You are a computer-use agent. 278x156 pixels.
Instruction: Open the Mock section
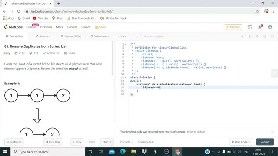(60, 27)
